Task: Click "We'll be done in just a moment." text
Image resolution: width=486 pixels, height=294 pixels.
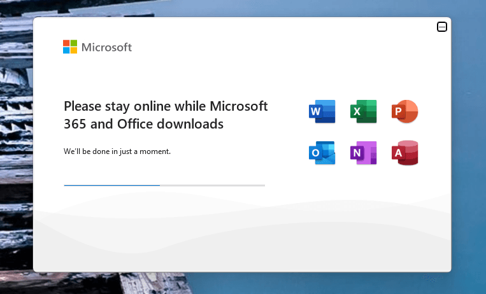Action: [x=117, y=151]
